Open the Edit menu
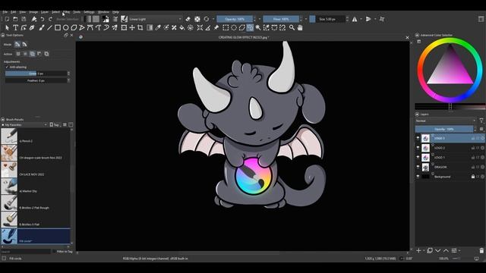486x273 pixels. [14, 12]
